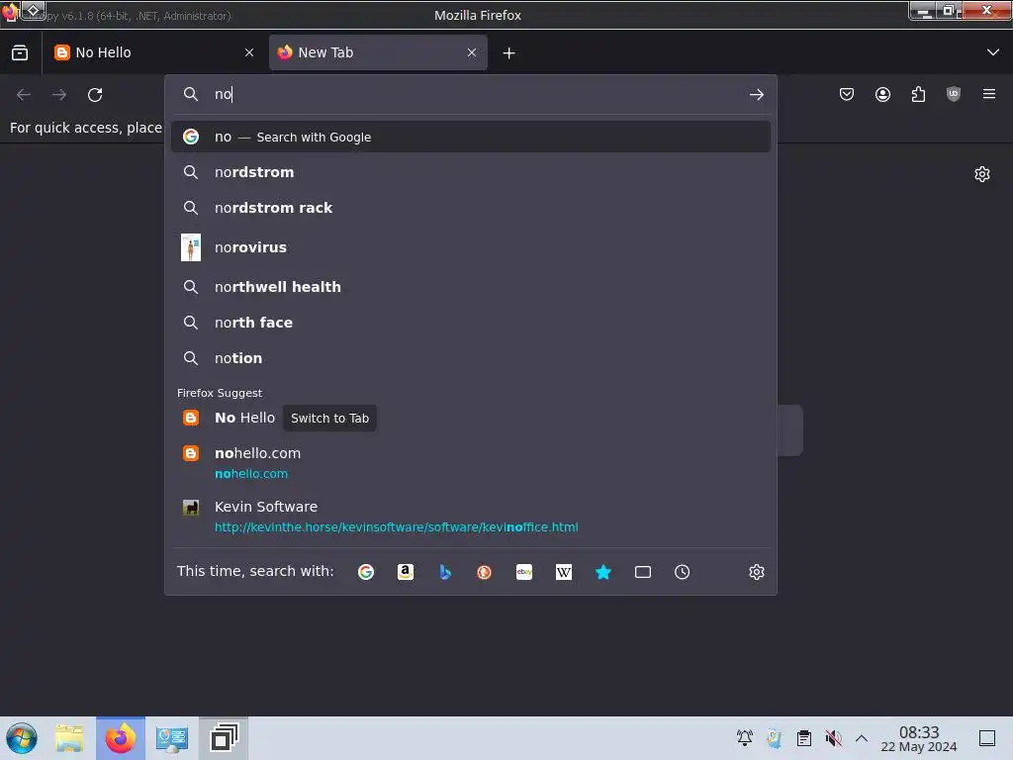
Task: Click the address bar containing 'no'
Action: coord(470,94)
